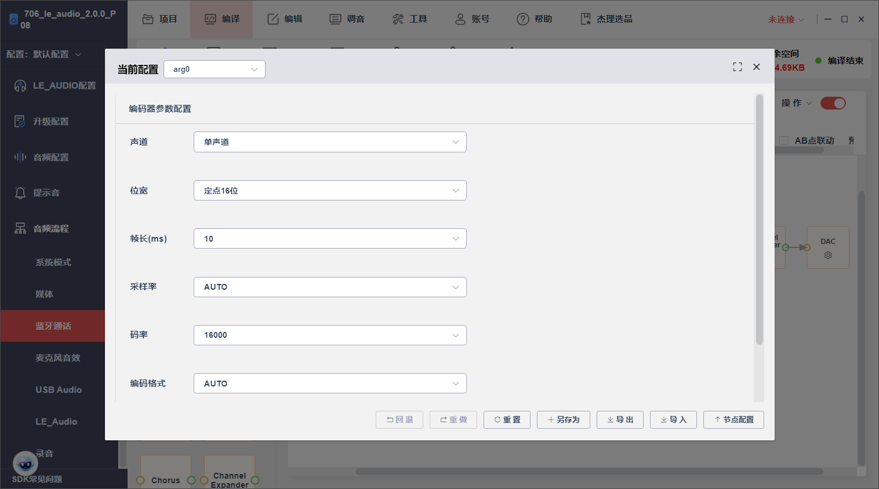Click the robot assistant icon
The image size is (879, 489).
click(25, 464)
